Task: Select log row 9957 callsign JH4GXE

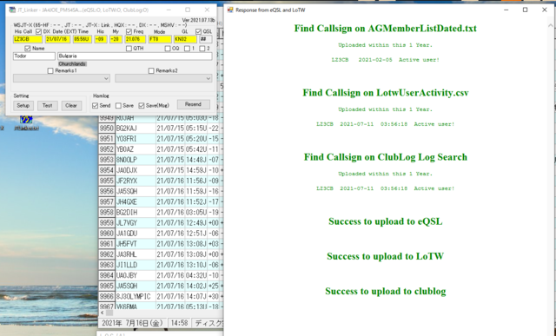Action: click(x=136, y=201)
